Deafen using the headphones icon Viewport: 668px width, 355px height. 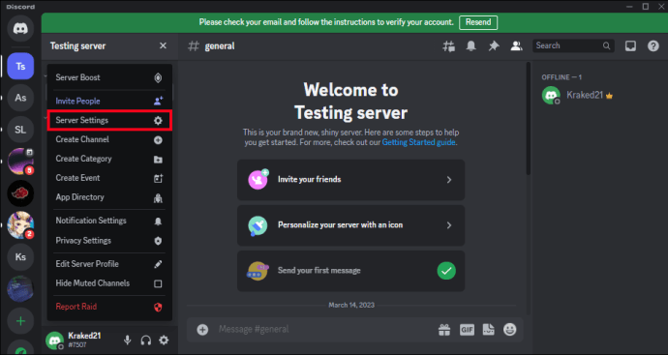coord(146,340)
